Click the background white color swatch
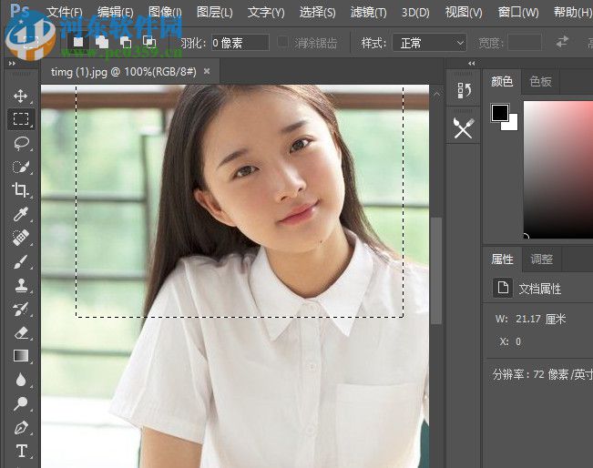593x468 pixels. tap(512, 125)
